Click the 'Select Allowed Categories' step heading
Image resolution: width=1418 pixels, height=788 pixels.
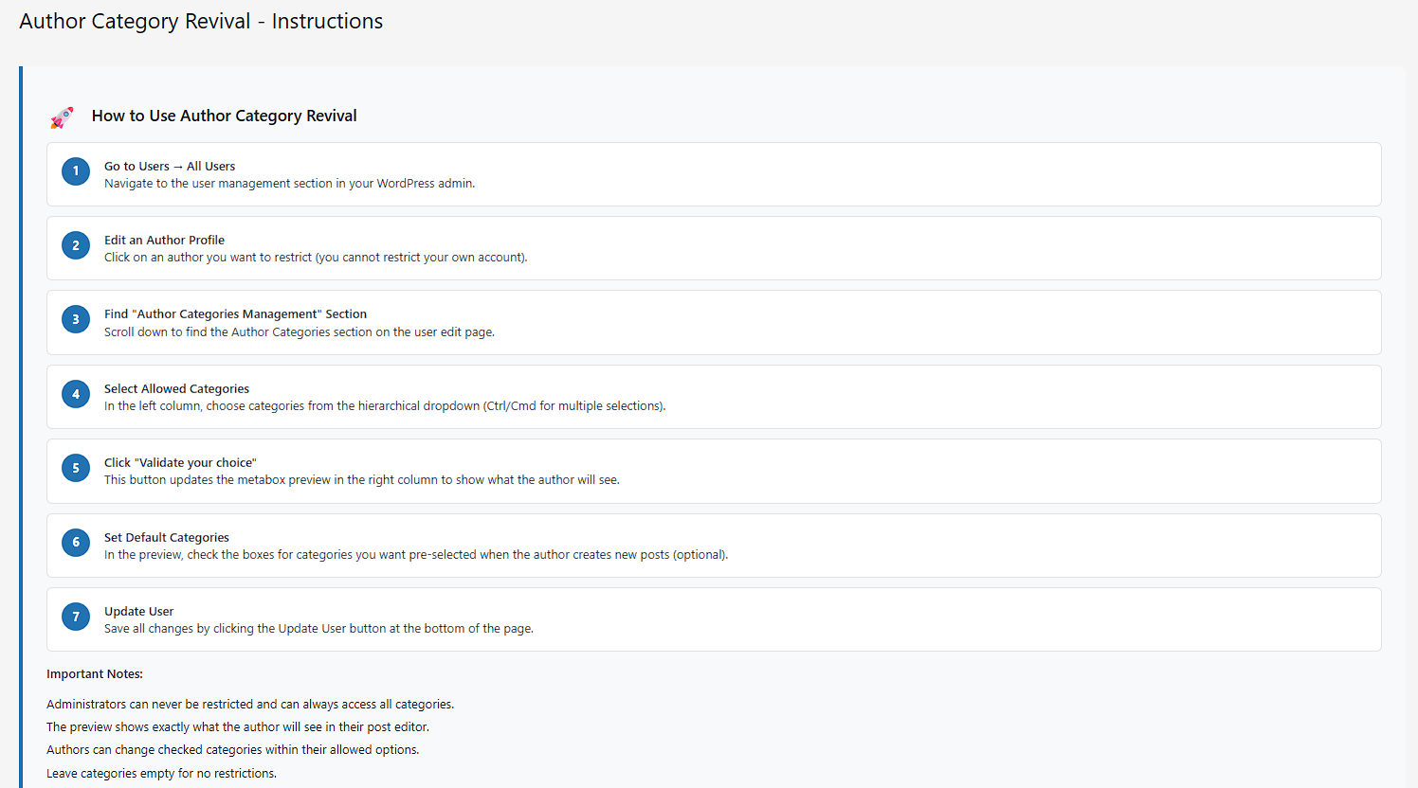click(176, 388)
